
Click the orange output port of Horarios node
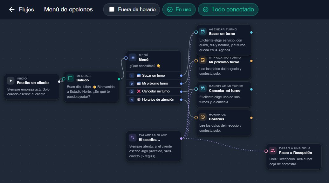click(251, 118)
